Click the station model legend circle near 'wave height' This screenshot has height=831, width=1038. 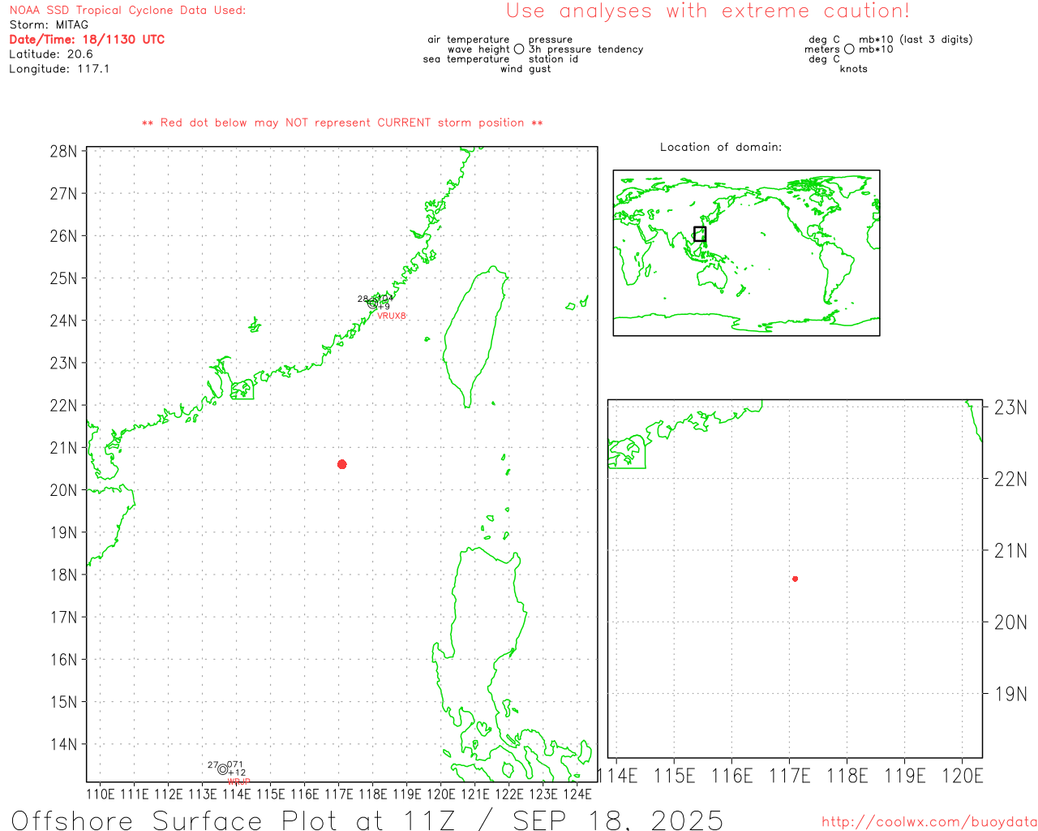519,50
